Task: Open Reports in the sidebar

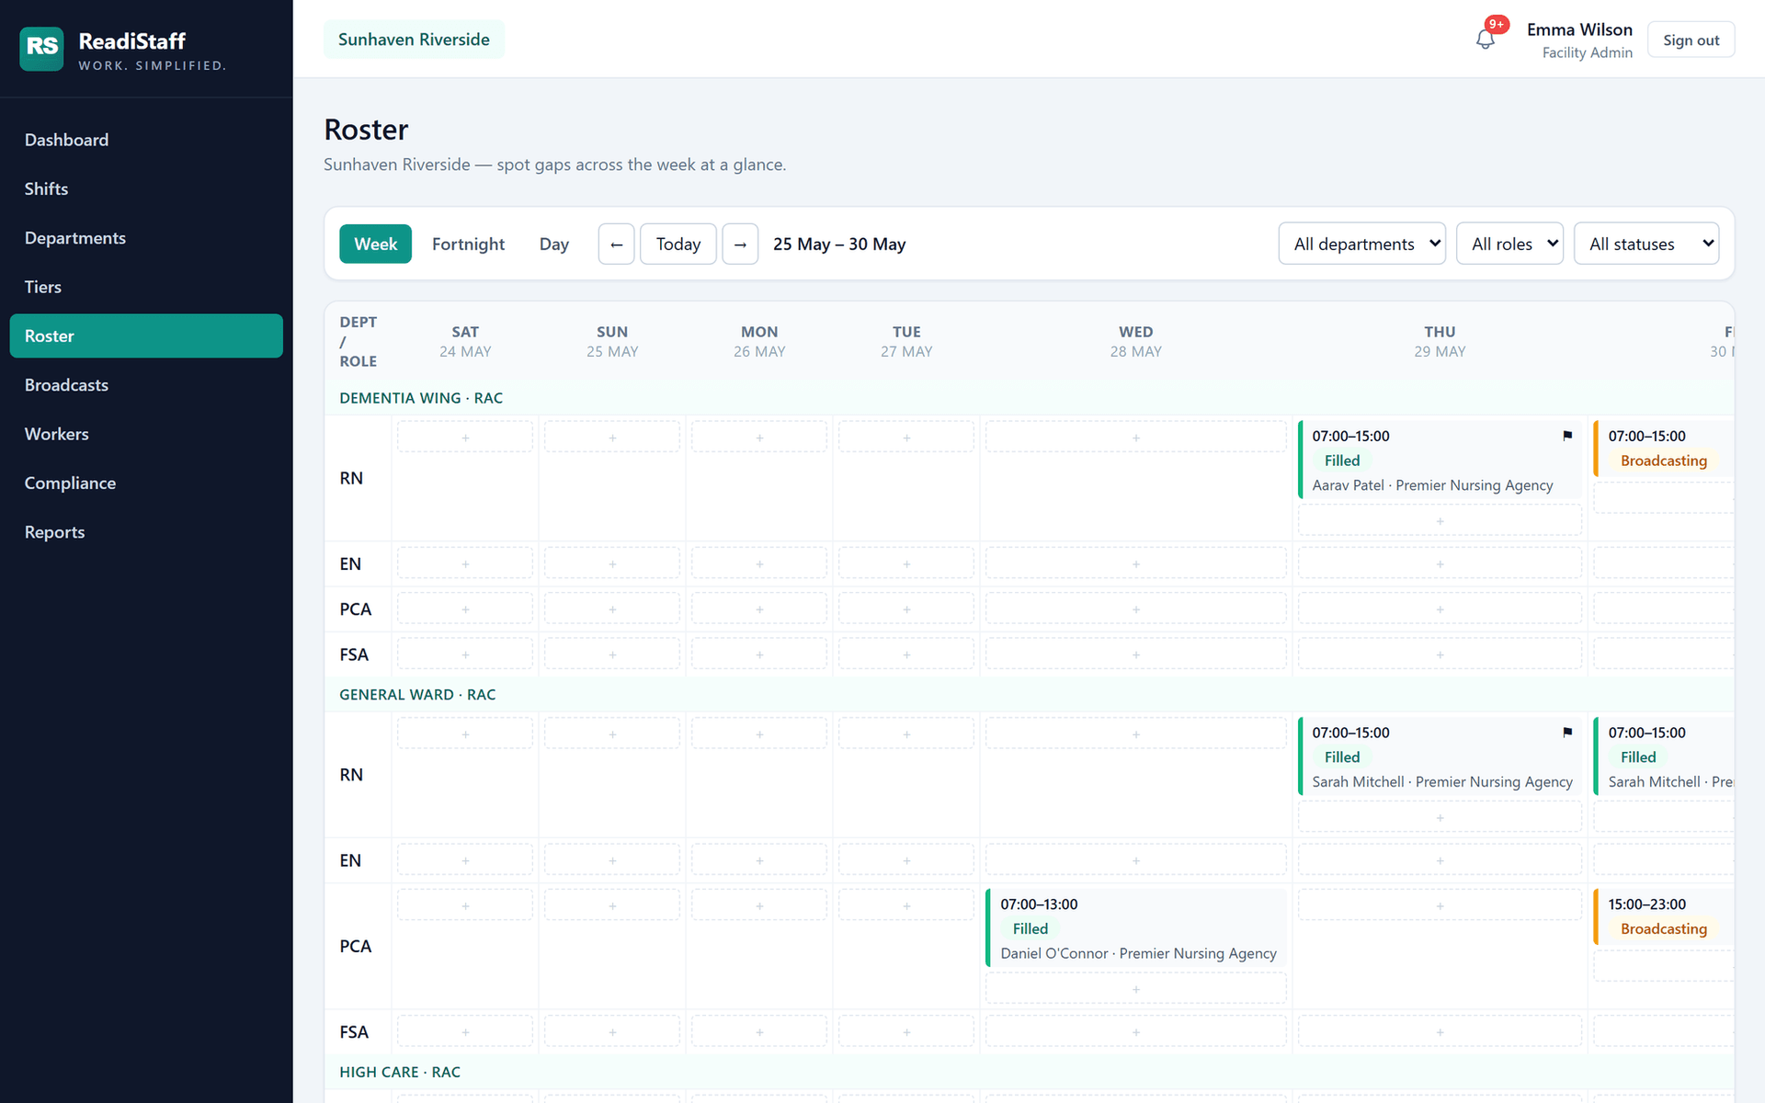Action: coord(146,532)
